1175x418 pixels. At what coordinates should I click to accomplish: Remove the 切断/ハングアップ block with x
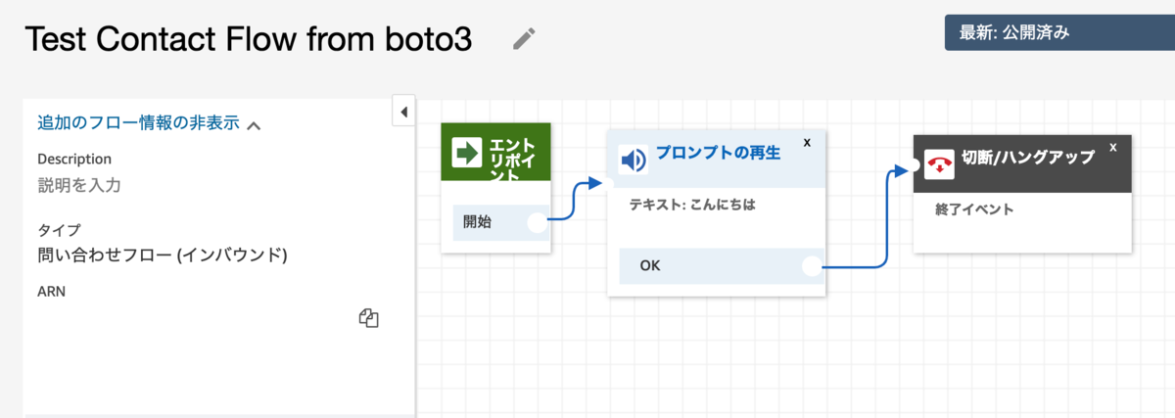click(1113, 147)
